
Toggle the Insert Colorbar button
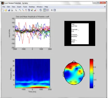(45, 10)
